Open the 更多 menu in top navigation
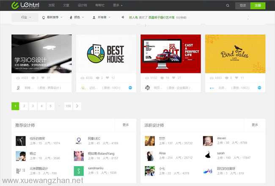The image size is (275, 186). pyautogui.click(x=118, y=5)
